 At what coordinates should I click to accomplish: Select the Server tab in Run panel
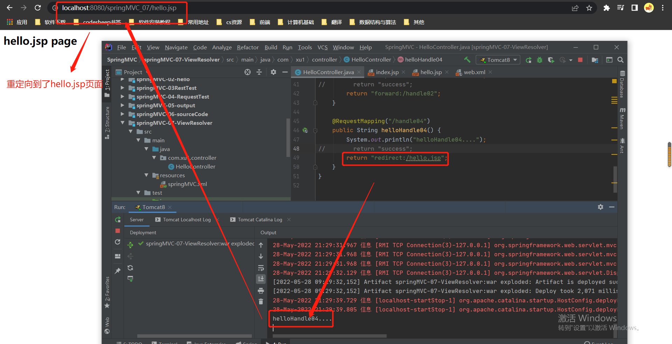click(137, 220)
